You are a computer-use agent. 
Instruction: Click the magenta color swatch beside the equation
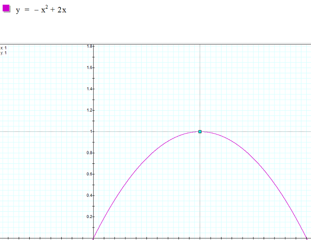[x=6, y=9]
